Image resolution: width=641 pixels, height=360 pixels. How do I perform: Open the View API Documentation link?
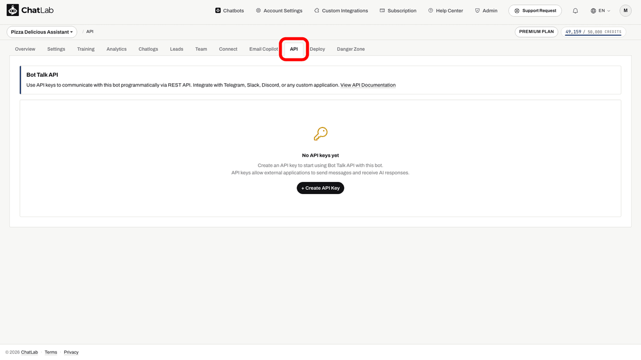click(x=368, y=85)
